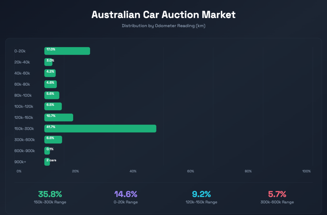
Task: Click the 600k-900k bar showing 0.1%
Action: tap(47, 151)
